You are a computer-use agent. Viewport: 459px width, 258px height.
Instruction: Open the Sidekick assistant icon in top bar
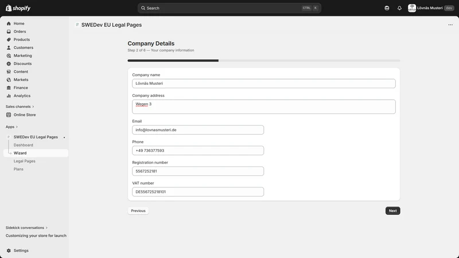pos(387,8)
